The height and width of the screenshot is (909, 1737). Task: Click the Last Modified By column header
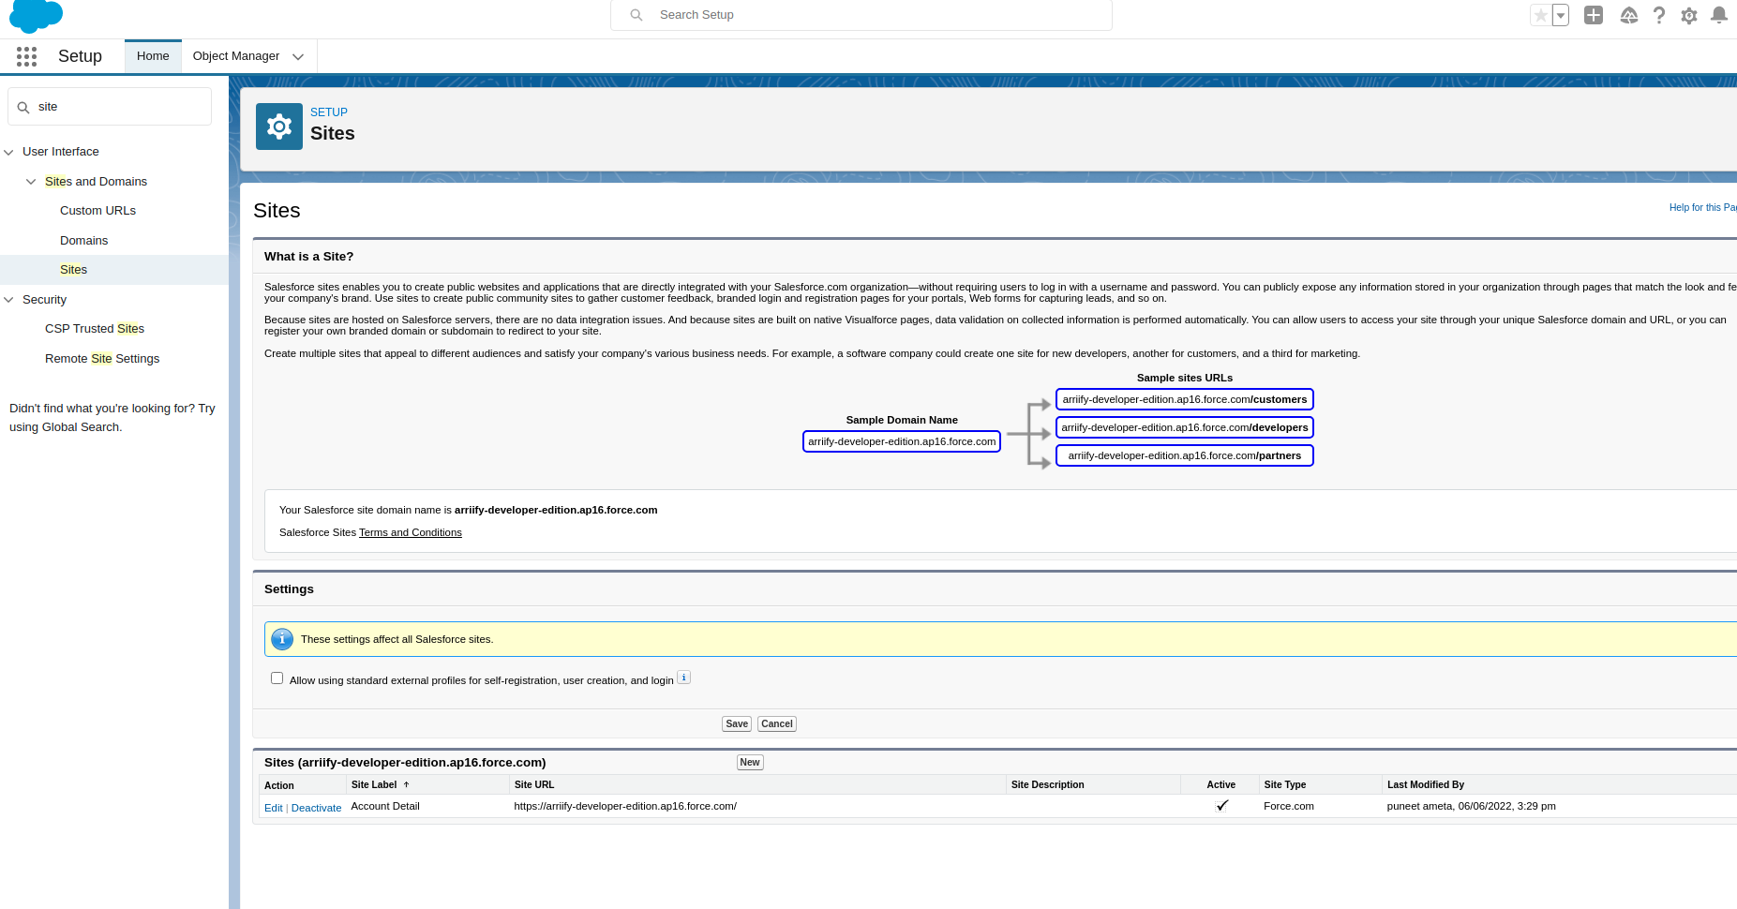click(x=1426, y=784)
